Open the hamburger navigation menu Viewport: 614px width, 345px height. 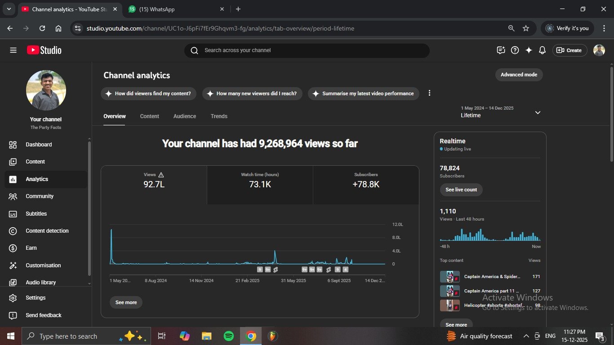point(13,50)
